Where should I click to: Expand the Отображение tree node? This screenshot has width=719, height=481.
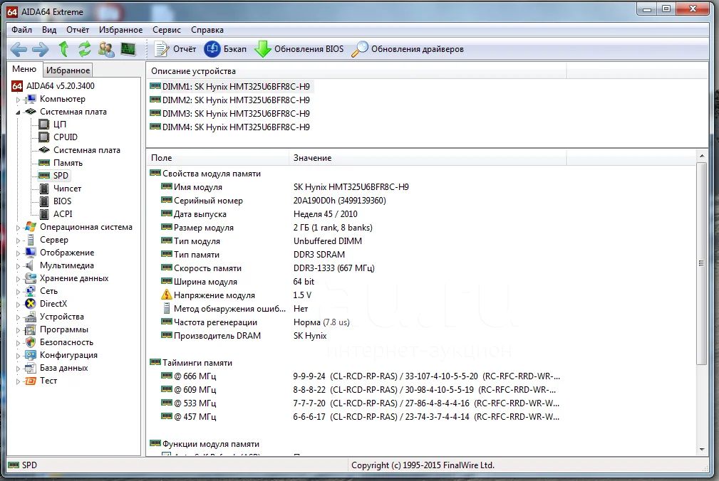coord(18,253)
